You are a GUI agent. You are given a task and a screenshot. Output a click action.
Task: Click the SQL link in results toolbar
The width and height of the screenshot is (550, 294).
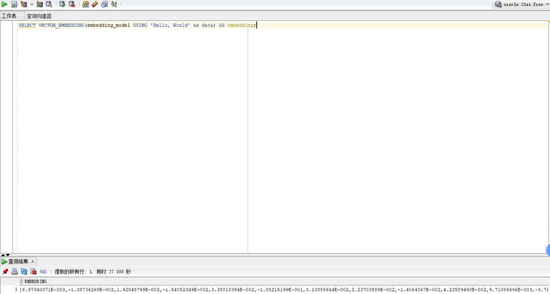[x=43, y=272]
